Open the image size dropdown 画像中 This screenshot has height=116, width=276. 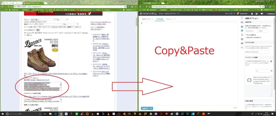pyautogui.click(x=71, y=27)
